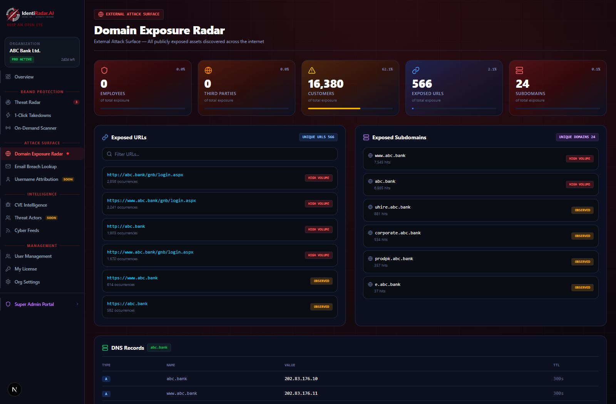The width and height of the screenshot is (616, 404).
Task: Click the Exposed URLs exposure progress bar
Action: tap(454, 109)
